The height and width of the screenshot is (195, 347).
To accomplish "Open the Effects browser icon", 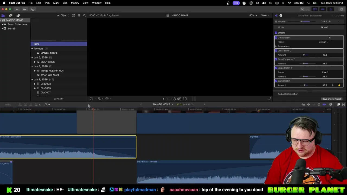I will pos(338,105).
